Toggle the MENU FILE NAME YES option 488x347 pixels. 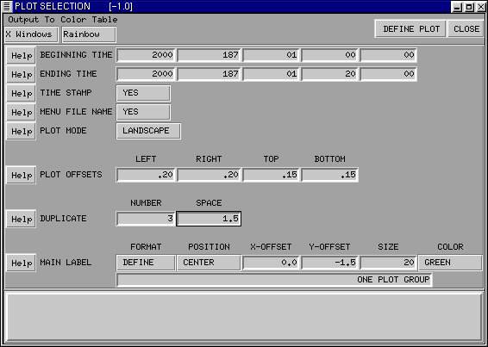point(143,112)
